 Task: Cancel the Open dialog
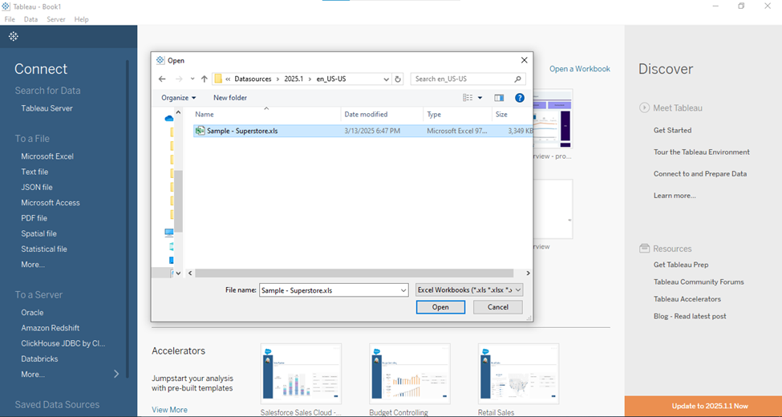pos(498,307)
